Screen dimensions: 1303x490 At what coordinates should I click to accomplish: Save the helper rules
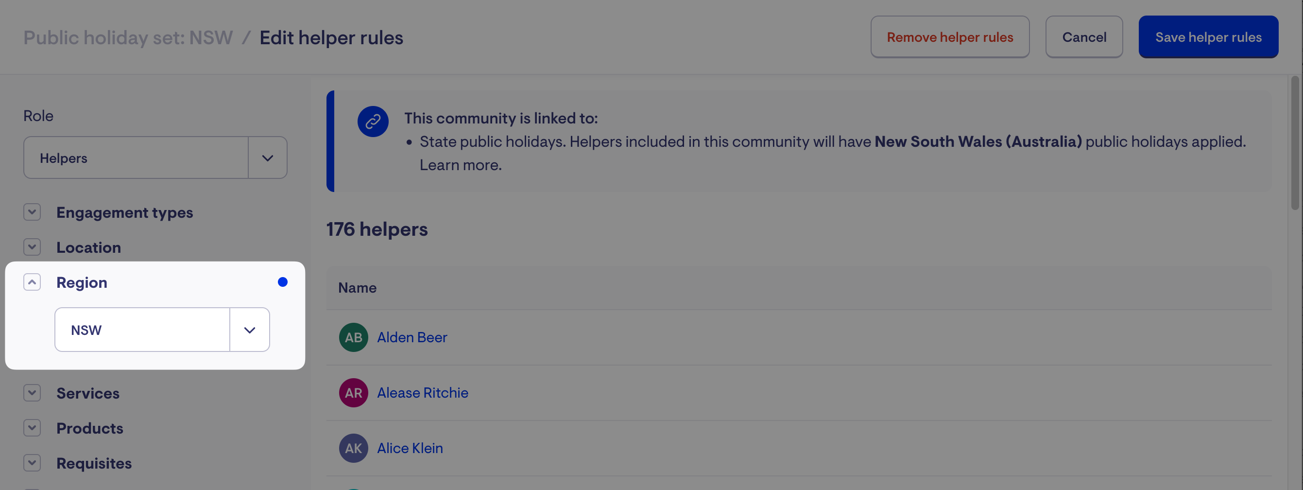(1208, 37)
